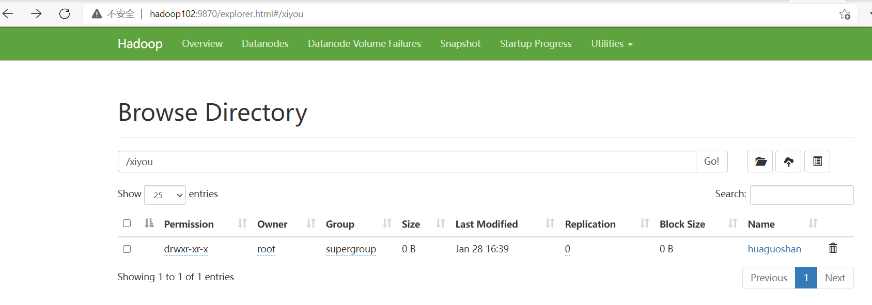Screen dimensions: 872x305
Task: Click the add to favorites star icon
Action: click(x=845, y=14)
